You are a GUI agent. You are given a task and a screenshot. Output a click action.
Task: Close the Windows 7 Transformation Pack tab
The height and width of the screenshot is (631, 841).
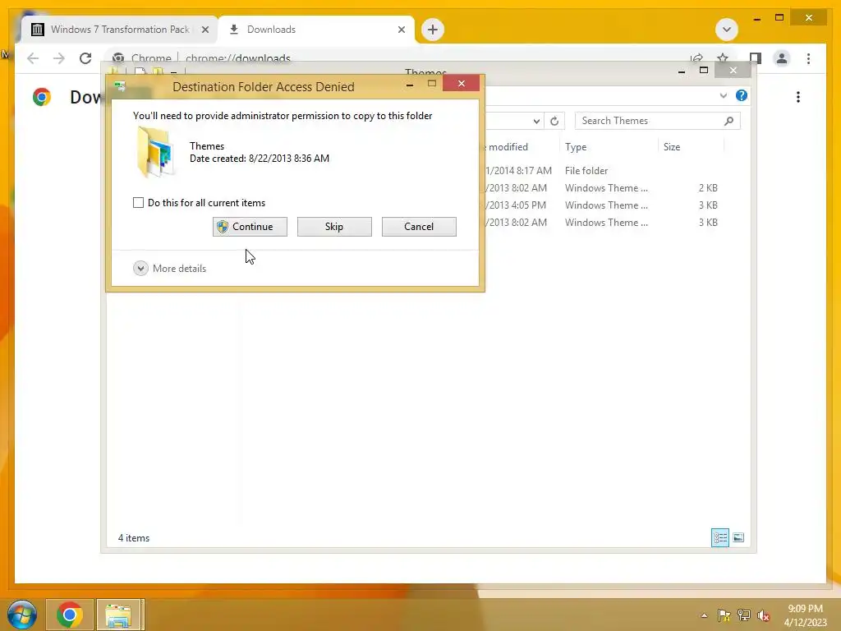click(x=205, y=30)
